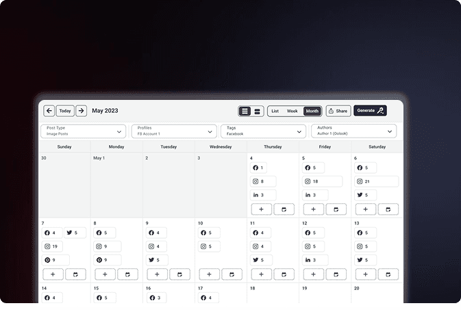461x310 pixels.
Task: Open the Instagram chip on May 10
Action: point(209,246)
